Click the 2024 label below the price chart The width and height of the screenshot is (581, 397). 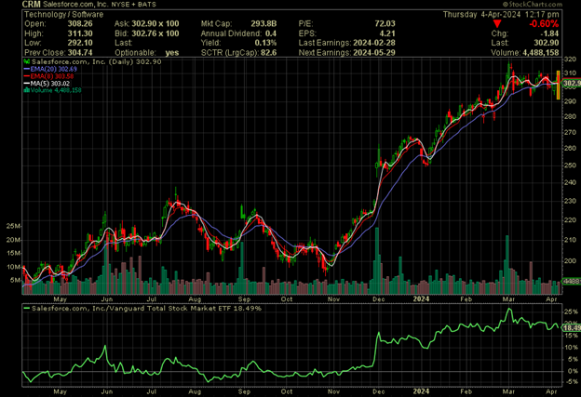pyautogui.click(x=421, y=299)
